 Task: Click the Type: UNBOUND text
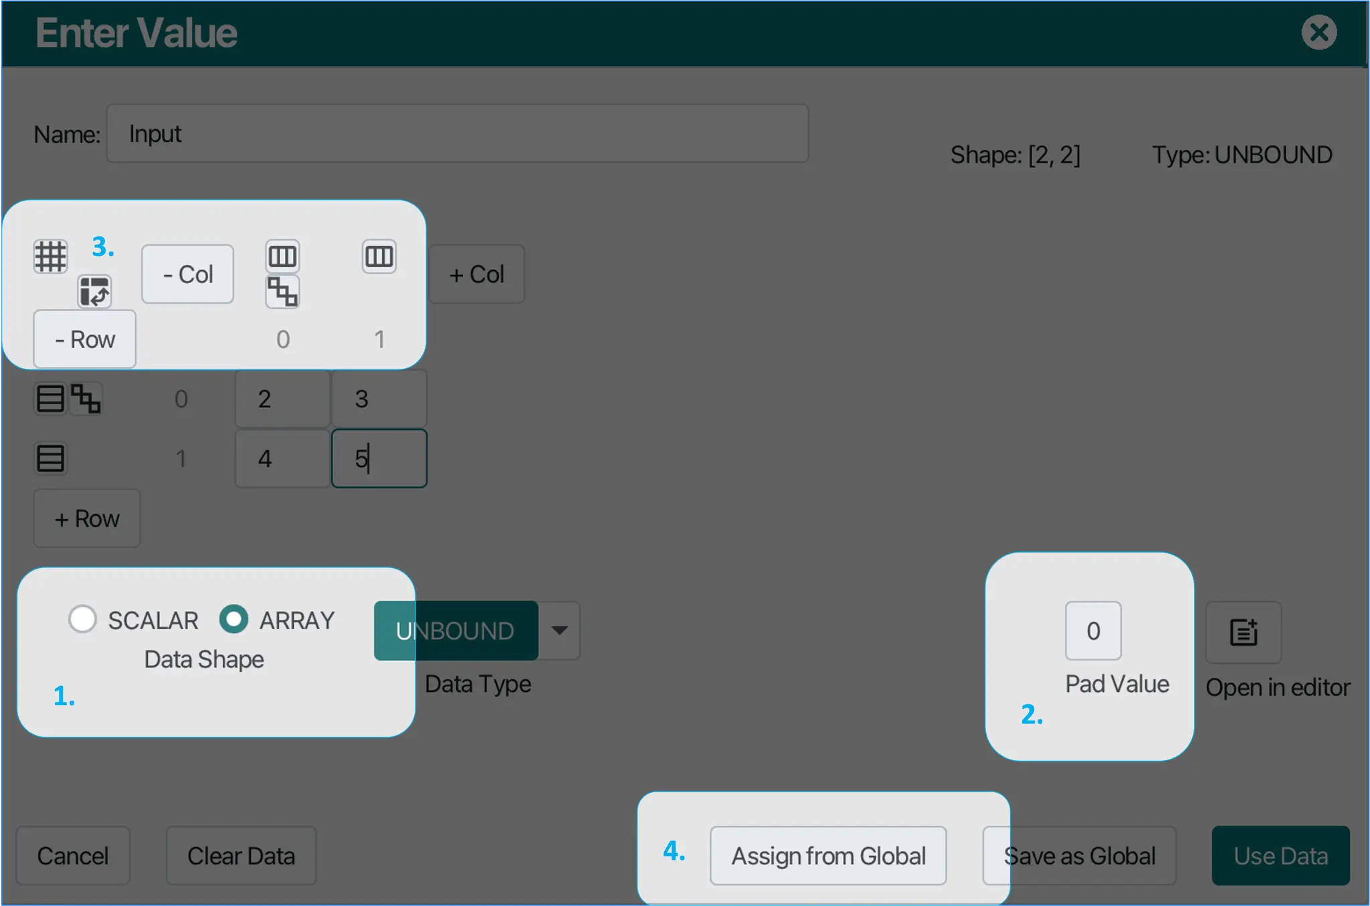tap(1242, 155)
